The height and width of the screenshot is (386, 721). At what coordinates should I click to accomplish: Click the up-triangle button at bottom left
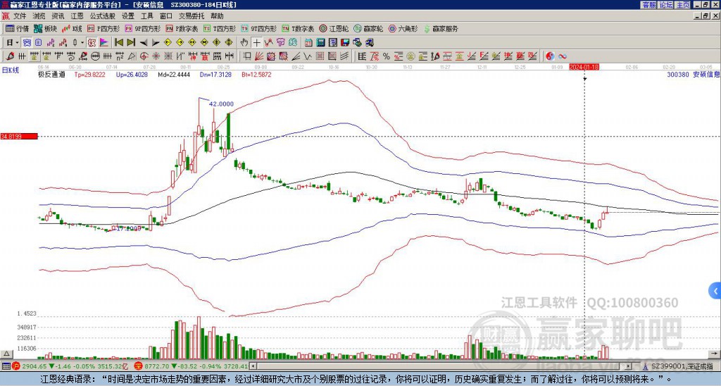[6, 354]
